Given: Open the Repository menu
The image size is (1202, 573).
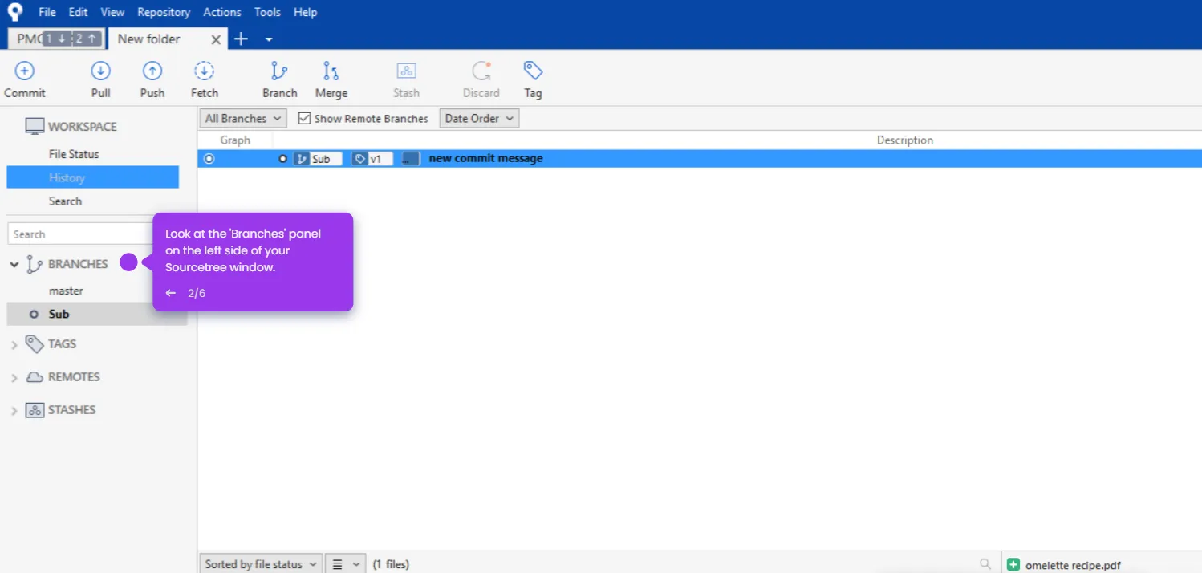Looking at the screenshot, I should tap(164, 12).
